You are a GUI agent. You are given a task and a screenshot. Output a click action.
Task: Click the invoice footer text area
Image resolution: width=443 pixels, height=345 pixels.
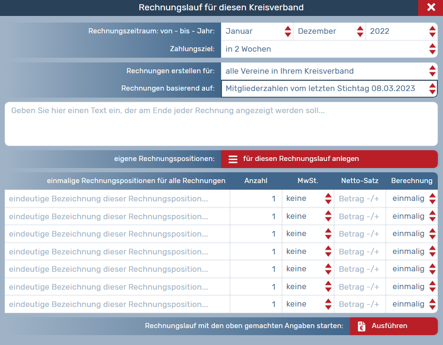(x=221, y=124)
